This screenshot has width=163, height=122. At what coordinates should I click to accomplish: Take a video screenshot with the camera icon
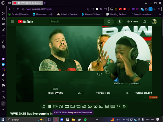click(x=107, y=106)
